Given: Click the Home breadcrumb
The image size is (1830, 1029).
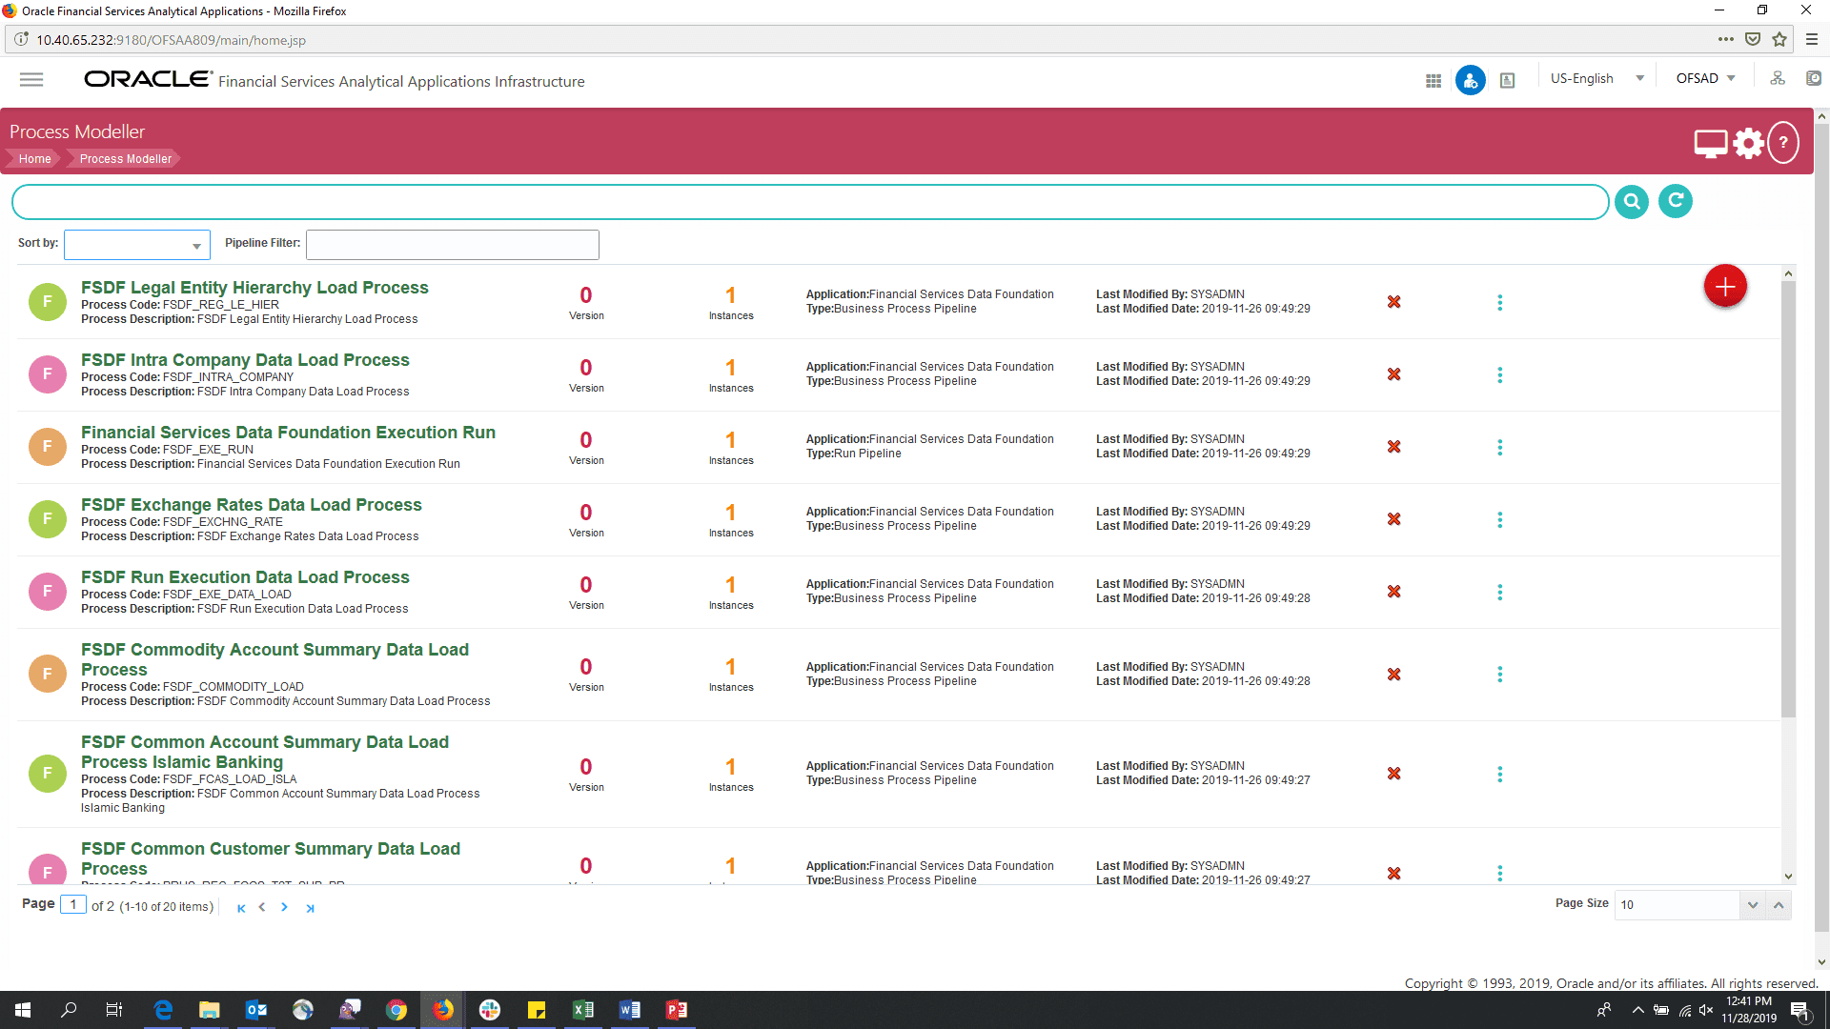Looking at the screenshot, I should [34, 159].
